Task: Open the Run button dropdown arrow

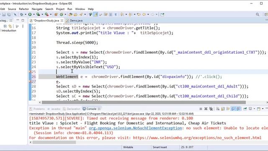Action: click(34, 15)
